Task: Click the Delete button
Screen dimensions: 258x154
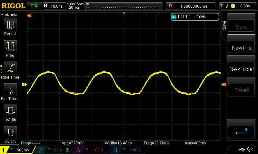Action: 241,90
